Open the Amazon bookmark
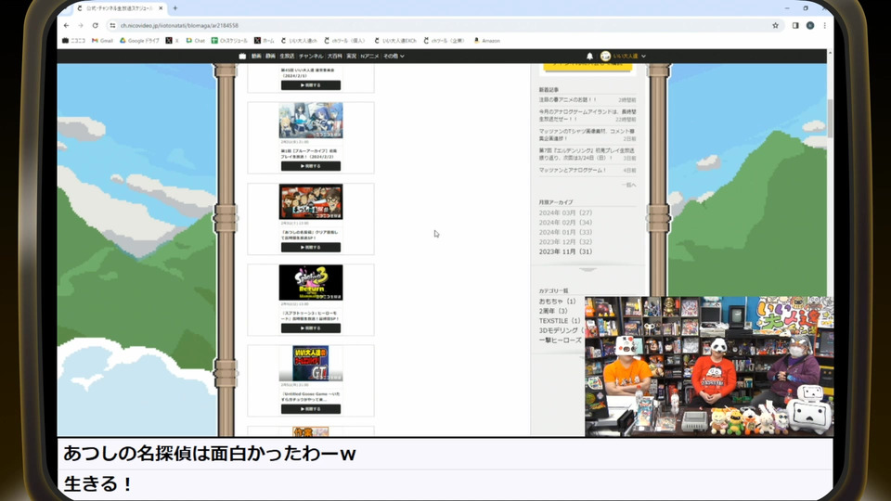The width and height of the screenshot is (891, 501). pos(487,41)
